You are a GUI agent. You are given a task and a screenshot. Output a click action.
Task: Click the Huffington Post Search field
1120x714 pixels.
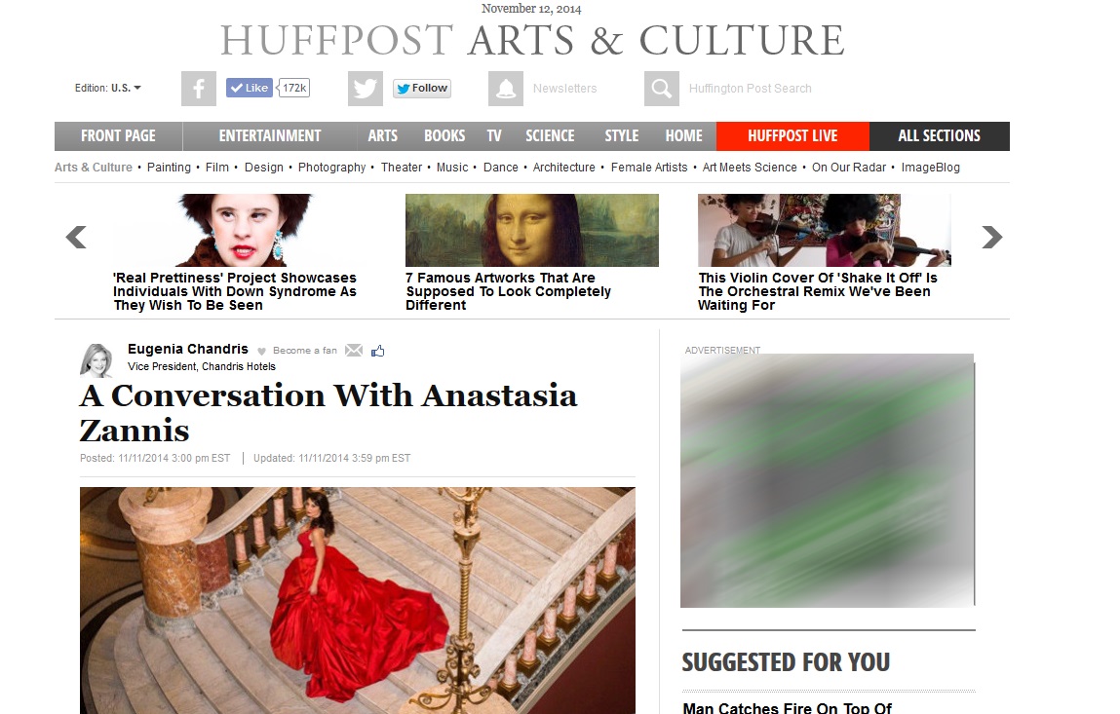pyautogui.click(x=750, y=89)
